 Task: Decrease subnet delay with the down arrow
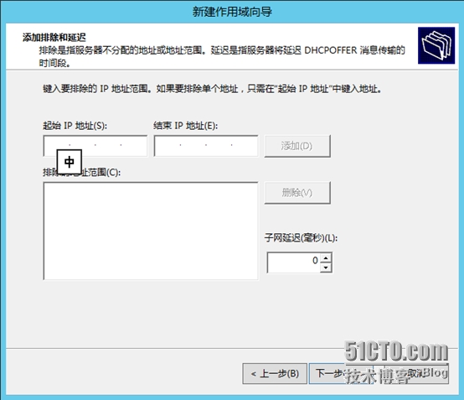(x=326, y=268)
